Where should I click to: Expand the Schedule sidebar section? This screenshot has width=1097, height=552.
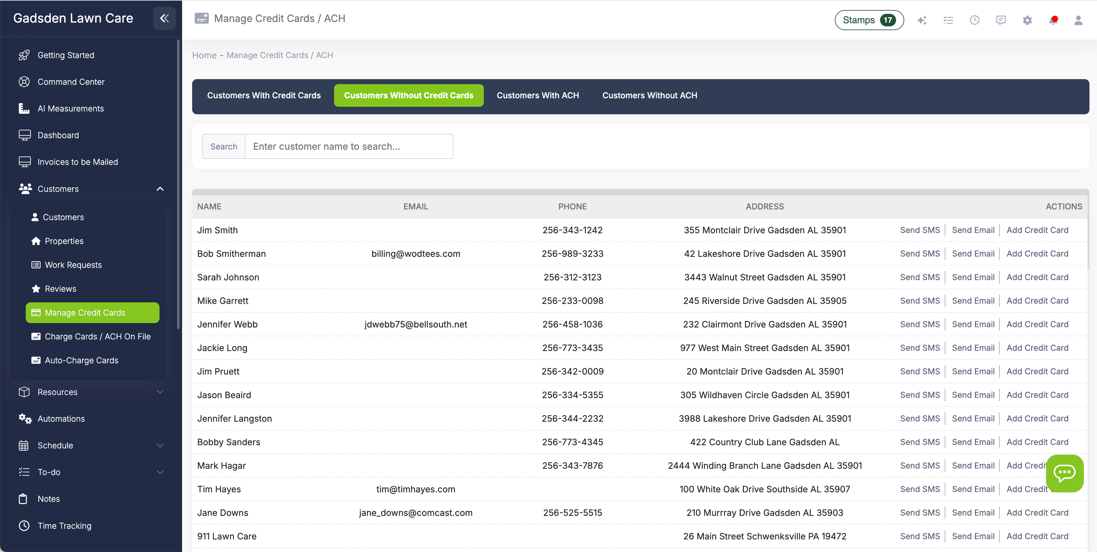tap(160, 445)
